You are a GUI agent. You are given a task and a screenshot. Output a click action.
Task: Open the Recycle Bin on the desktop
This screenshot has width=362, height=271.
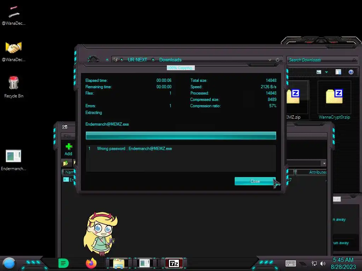14,87
